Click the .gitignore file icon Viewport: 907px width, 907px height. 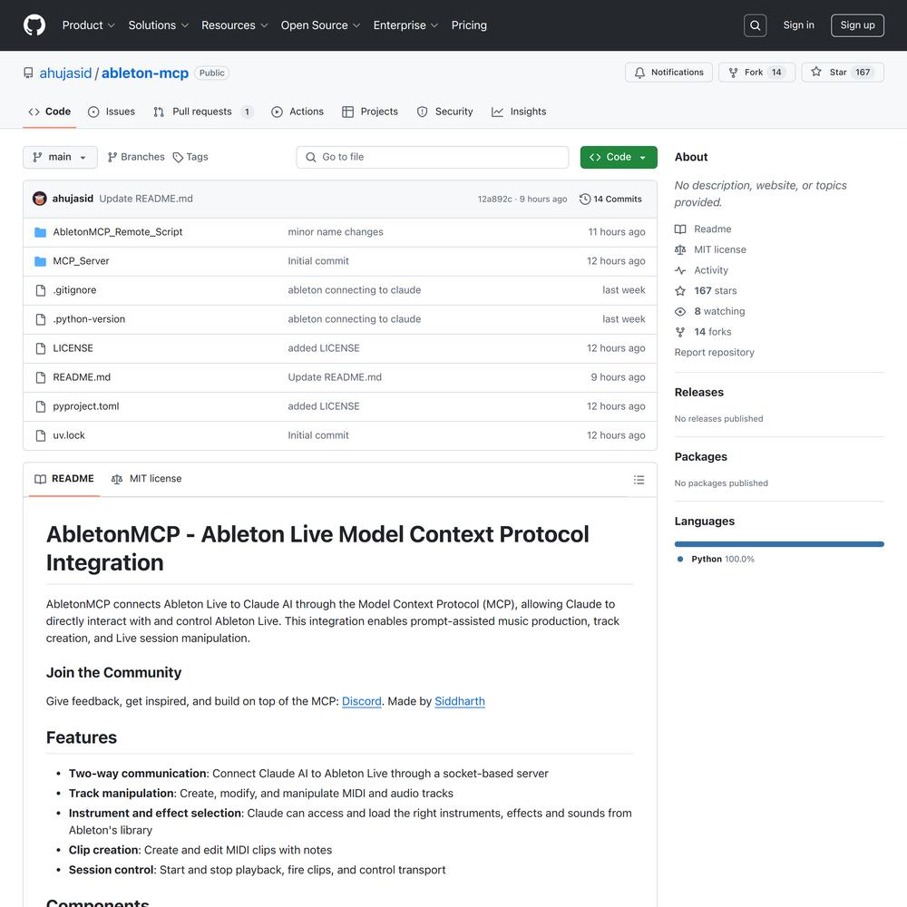point(41,290)
